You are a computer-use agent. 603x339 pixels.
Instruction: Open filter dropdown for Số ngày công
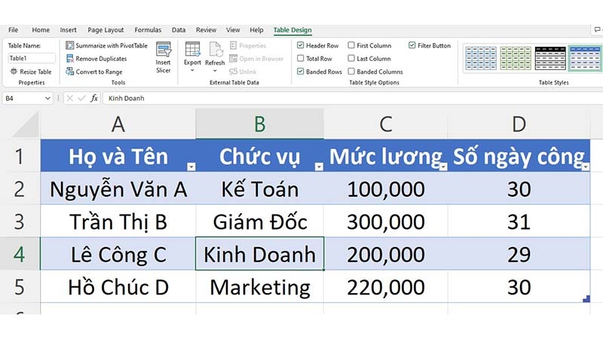tap(586, 166)
